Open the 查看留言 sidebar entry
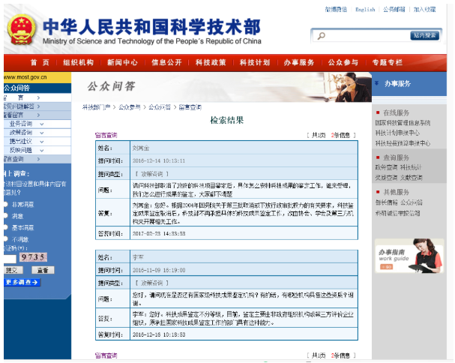The width and height of the screenshot is (455, 363). (x=37, y=115)
